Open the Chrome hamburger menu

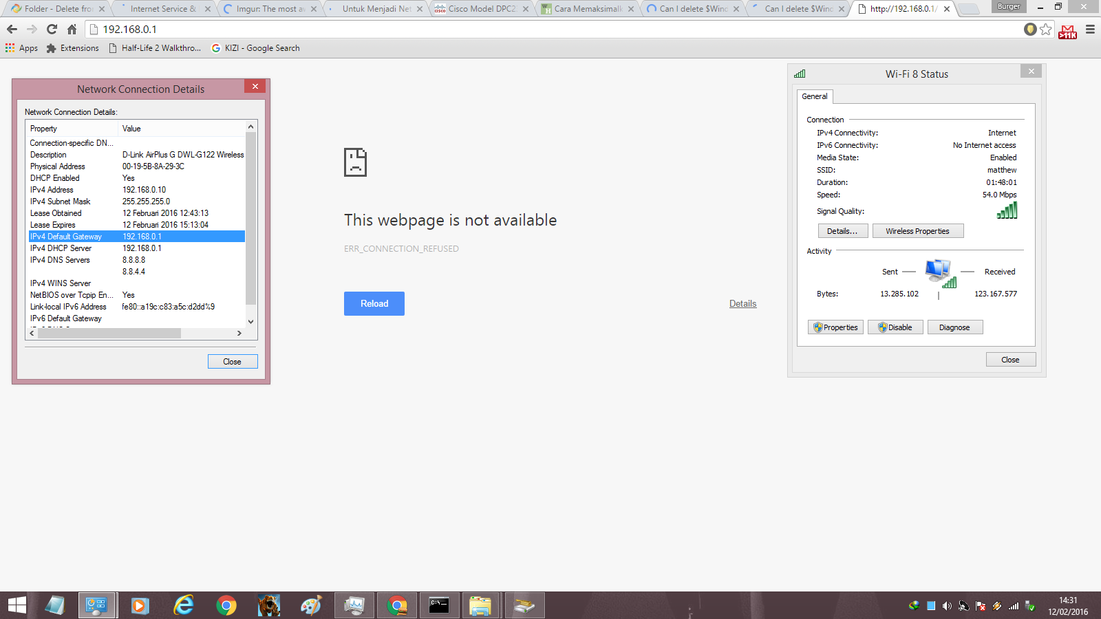pyautogui.click(x=1090, y=30)
